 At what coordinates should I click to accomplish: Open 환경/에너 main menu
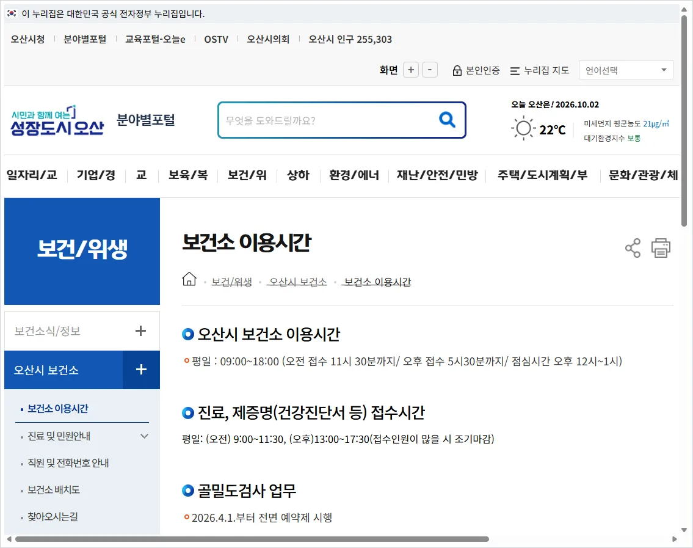[354, 175]
